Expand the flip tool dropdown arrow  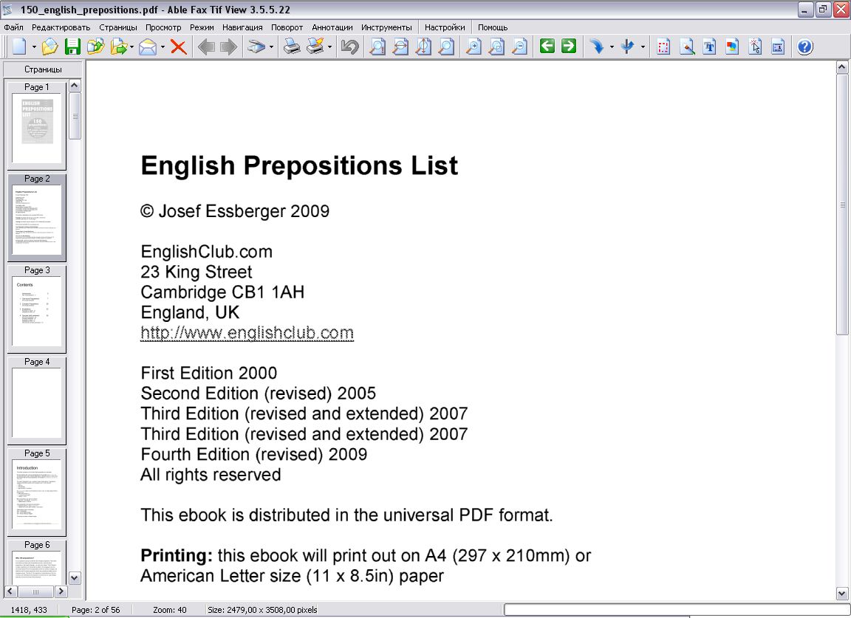pyautogui.click(x=643, y=47)
